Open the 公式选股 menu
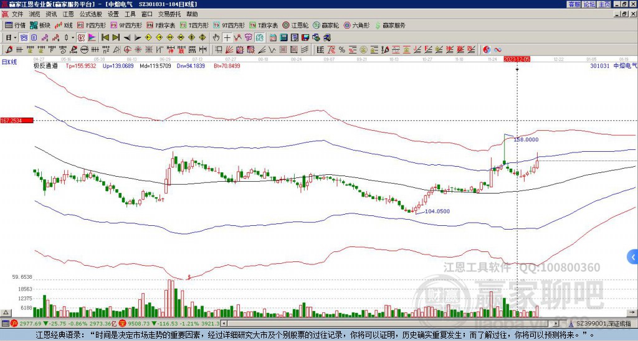 tap(91, 14)
